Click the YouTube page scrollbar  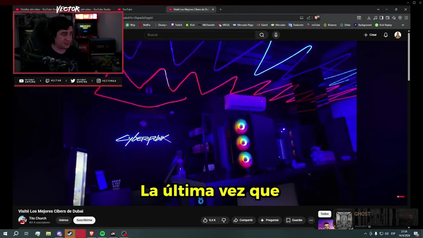pyautogui.click(x=409, y=56)
